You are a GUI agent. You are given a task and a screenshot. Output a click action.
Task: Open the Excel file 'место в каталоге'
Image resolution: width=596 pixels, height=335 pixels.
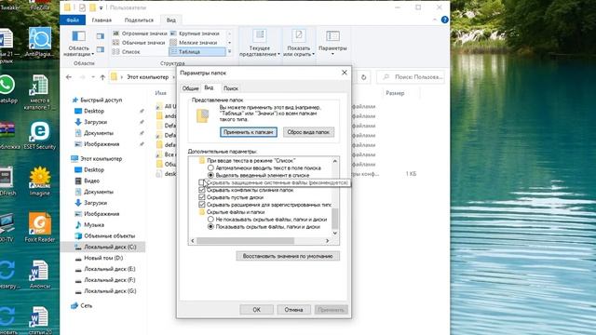pyautogui.click(x=39, y=92)
